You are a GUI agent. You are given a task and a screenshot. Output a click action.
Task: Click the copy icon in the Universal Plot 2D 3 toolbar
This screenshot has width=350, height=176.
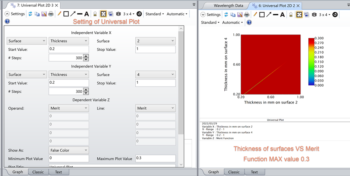[x=37, y=14]
